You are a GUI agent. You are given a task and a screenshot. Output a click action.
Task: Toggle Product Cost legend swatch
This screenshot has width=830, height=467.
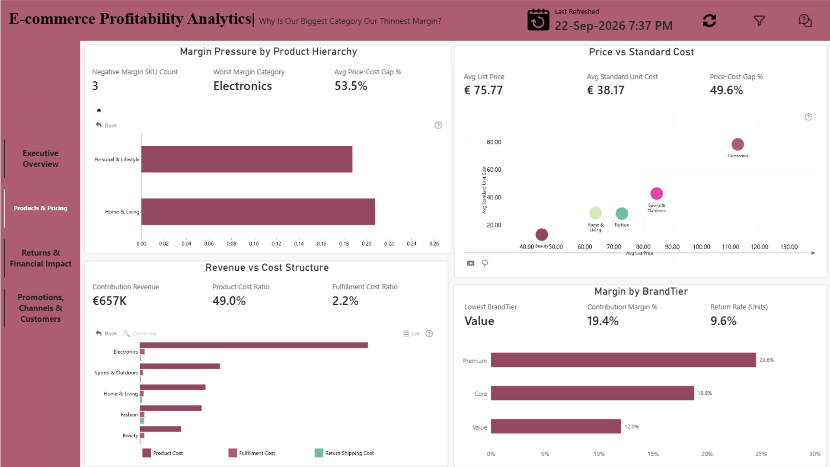147,453
